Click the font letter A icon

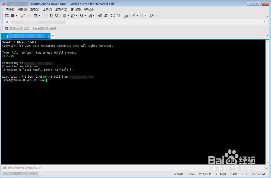coord(90,16)
